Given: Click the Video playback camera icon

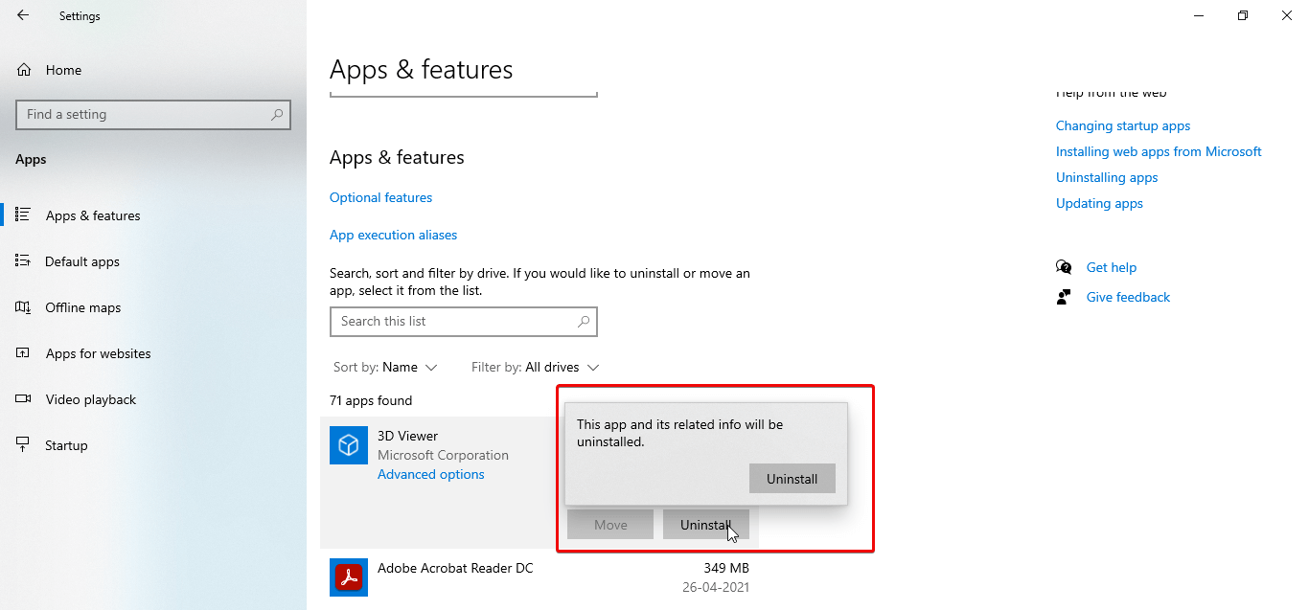Looking at the screenshot, I should [22, 398].
